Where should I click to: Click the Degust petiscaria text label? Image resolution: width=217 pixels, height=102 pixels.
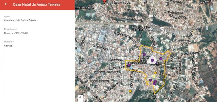[100, 81]
